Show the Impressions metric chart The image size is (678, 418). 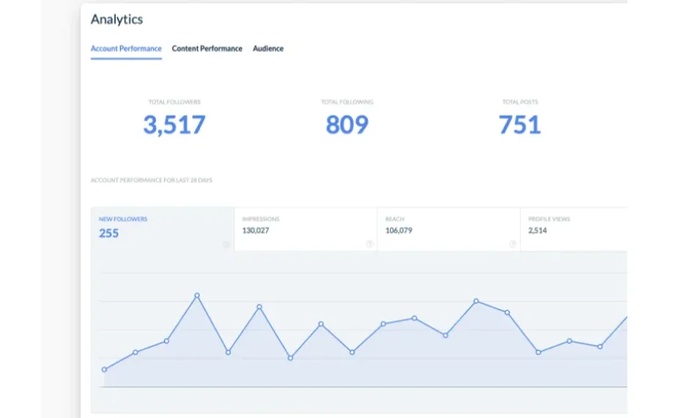point(306,228)
